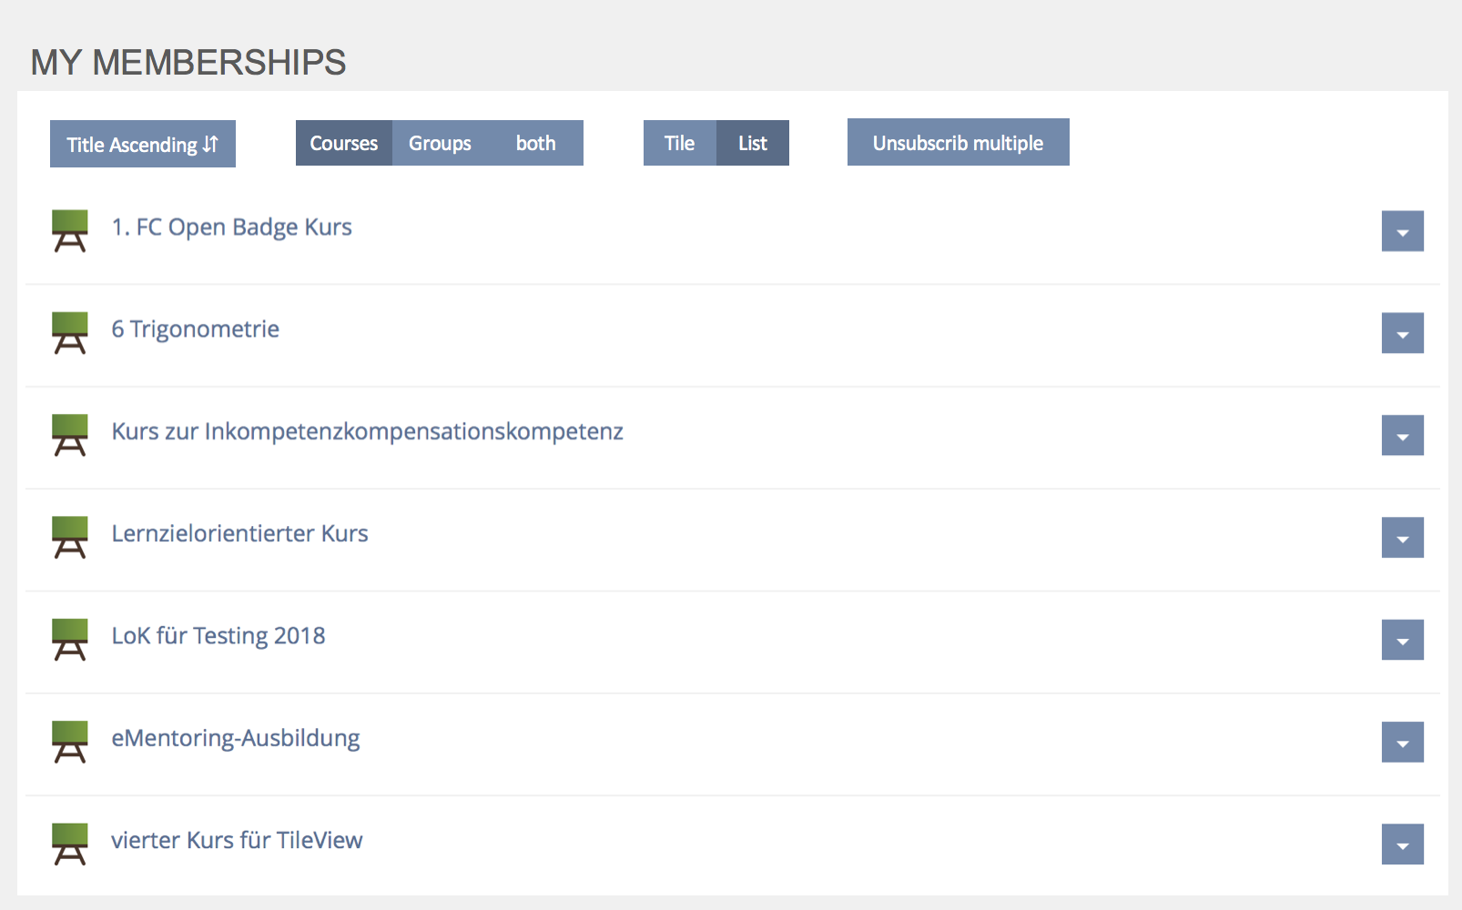The height and width of the screenshot is (910, 1462).
Task: Open the LoK für Testing 2018 course link
Action: tap(218, 635)
